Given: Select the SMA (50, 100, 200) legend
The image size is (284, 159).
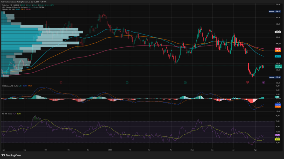Looking at the screenshot, I should point(16,9).
